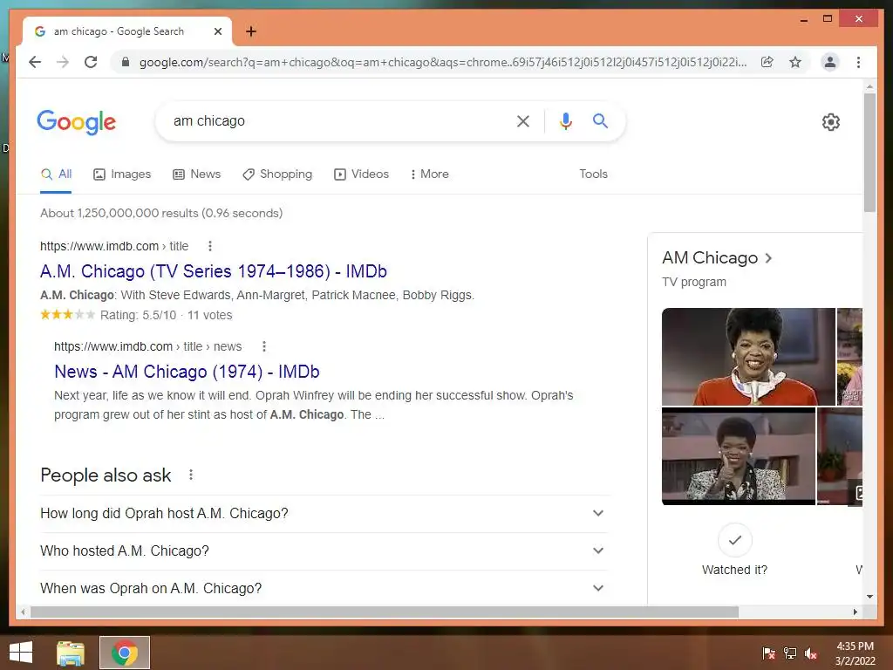The height and width of the screenshot is (670, 893).
Task: Open the Action Center flag icon
Action: tap(769, 653)
